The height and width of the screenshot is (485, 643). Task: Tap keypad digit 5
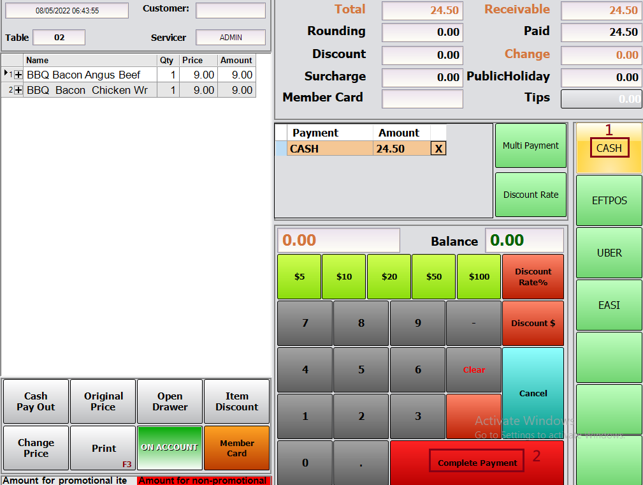(361, 369)
